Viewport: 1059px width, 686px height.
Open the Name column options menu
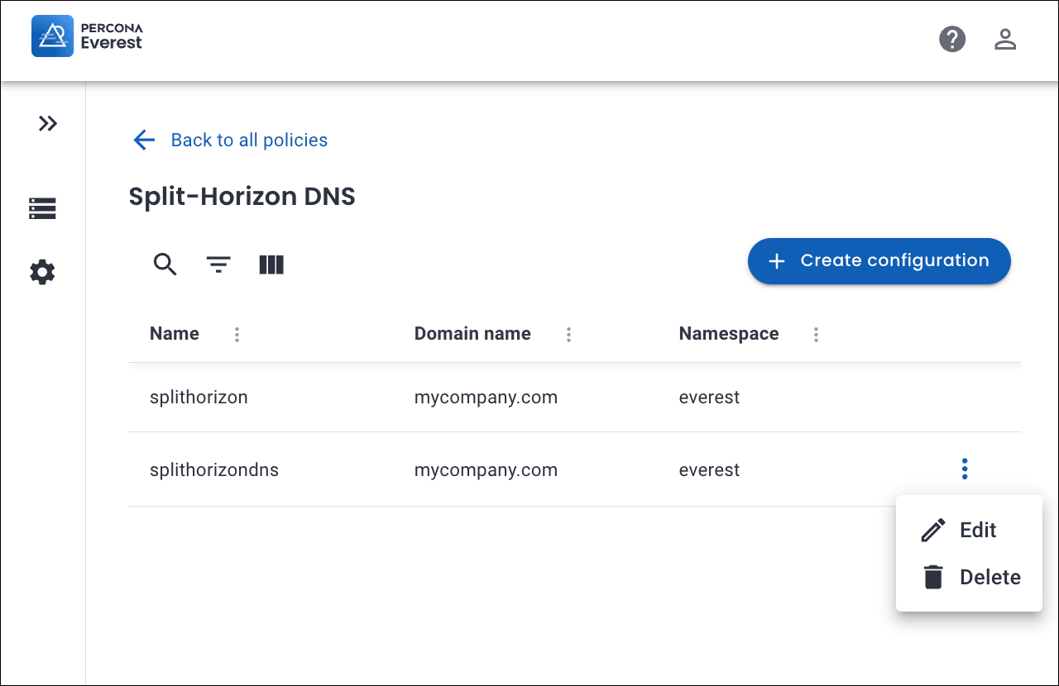click(x=237, y=335)
